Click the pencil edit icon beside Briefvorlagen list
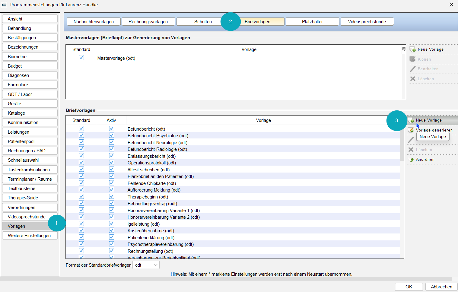The height and width of the screenshot is (292, 458). click(x=411, y=140)
